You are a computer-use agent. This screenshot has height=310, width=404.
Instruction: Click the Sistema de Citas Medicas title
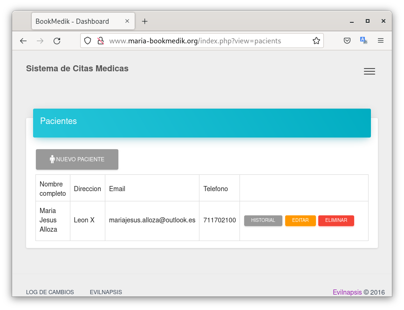[x=77, y=69]
